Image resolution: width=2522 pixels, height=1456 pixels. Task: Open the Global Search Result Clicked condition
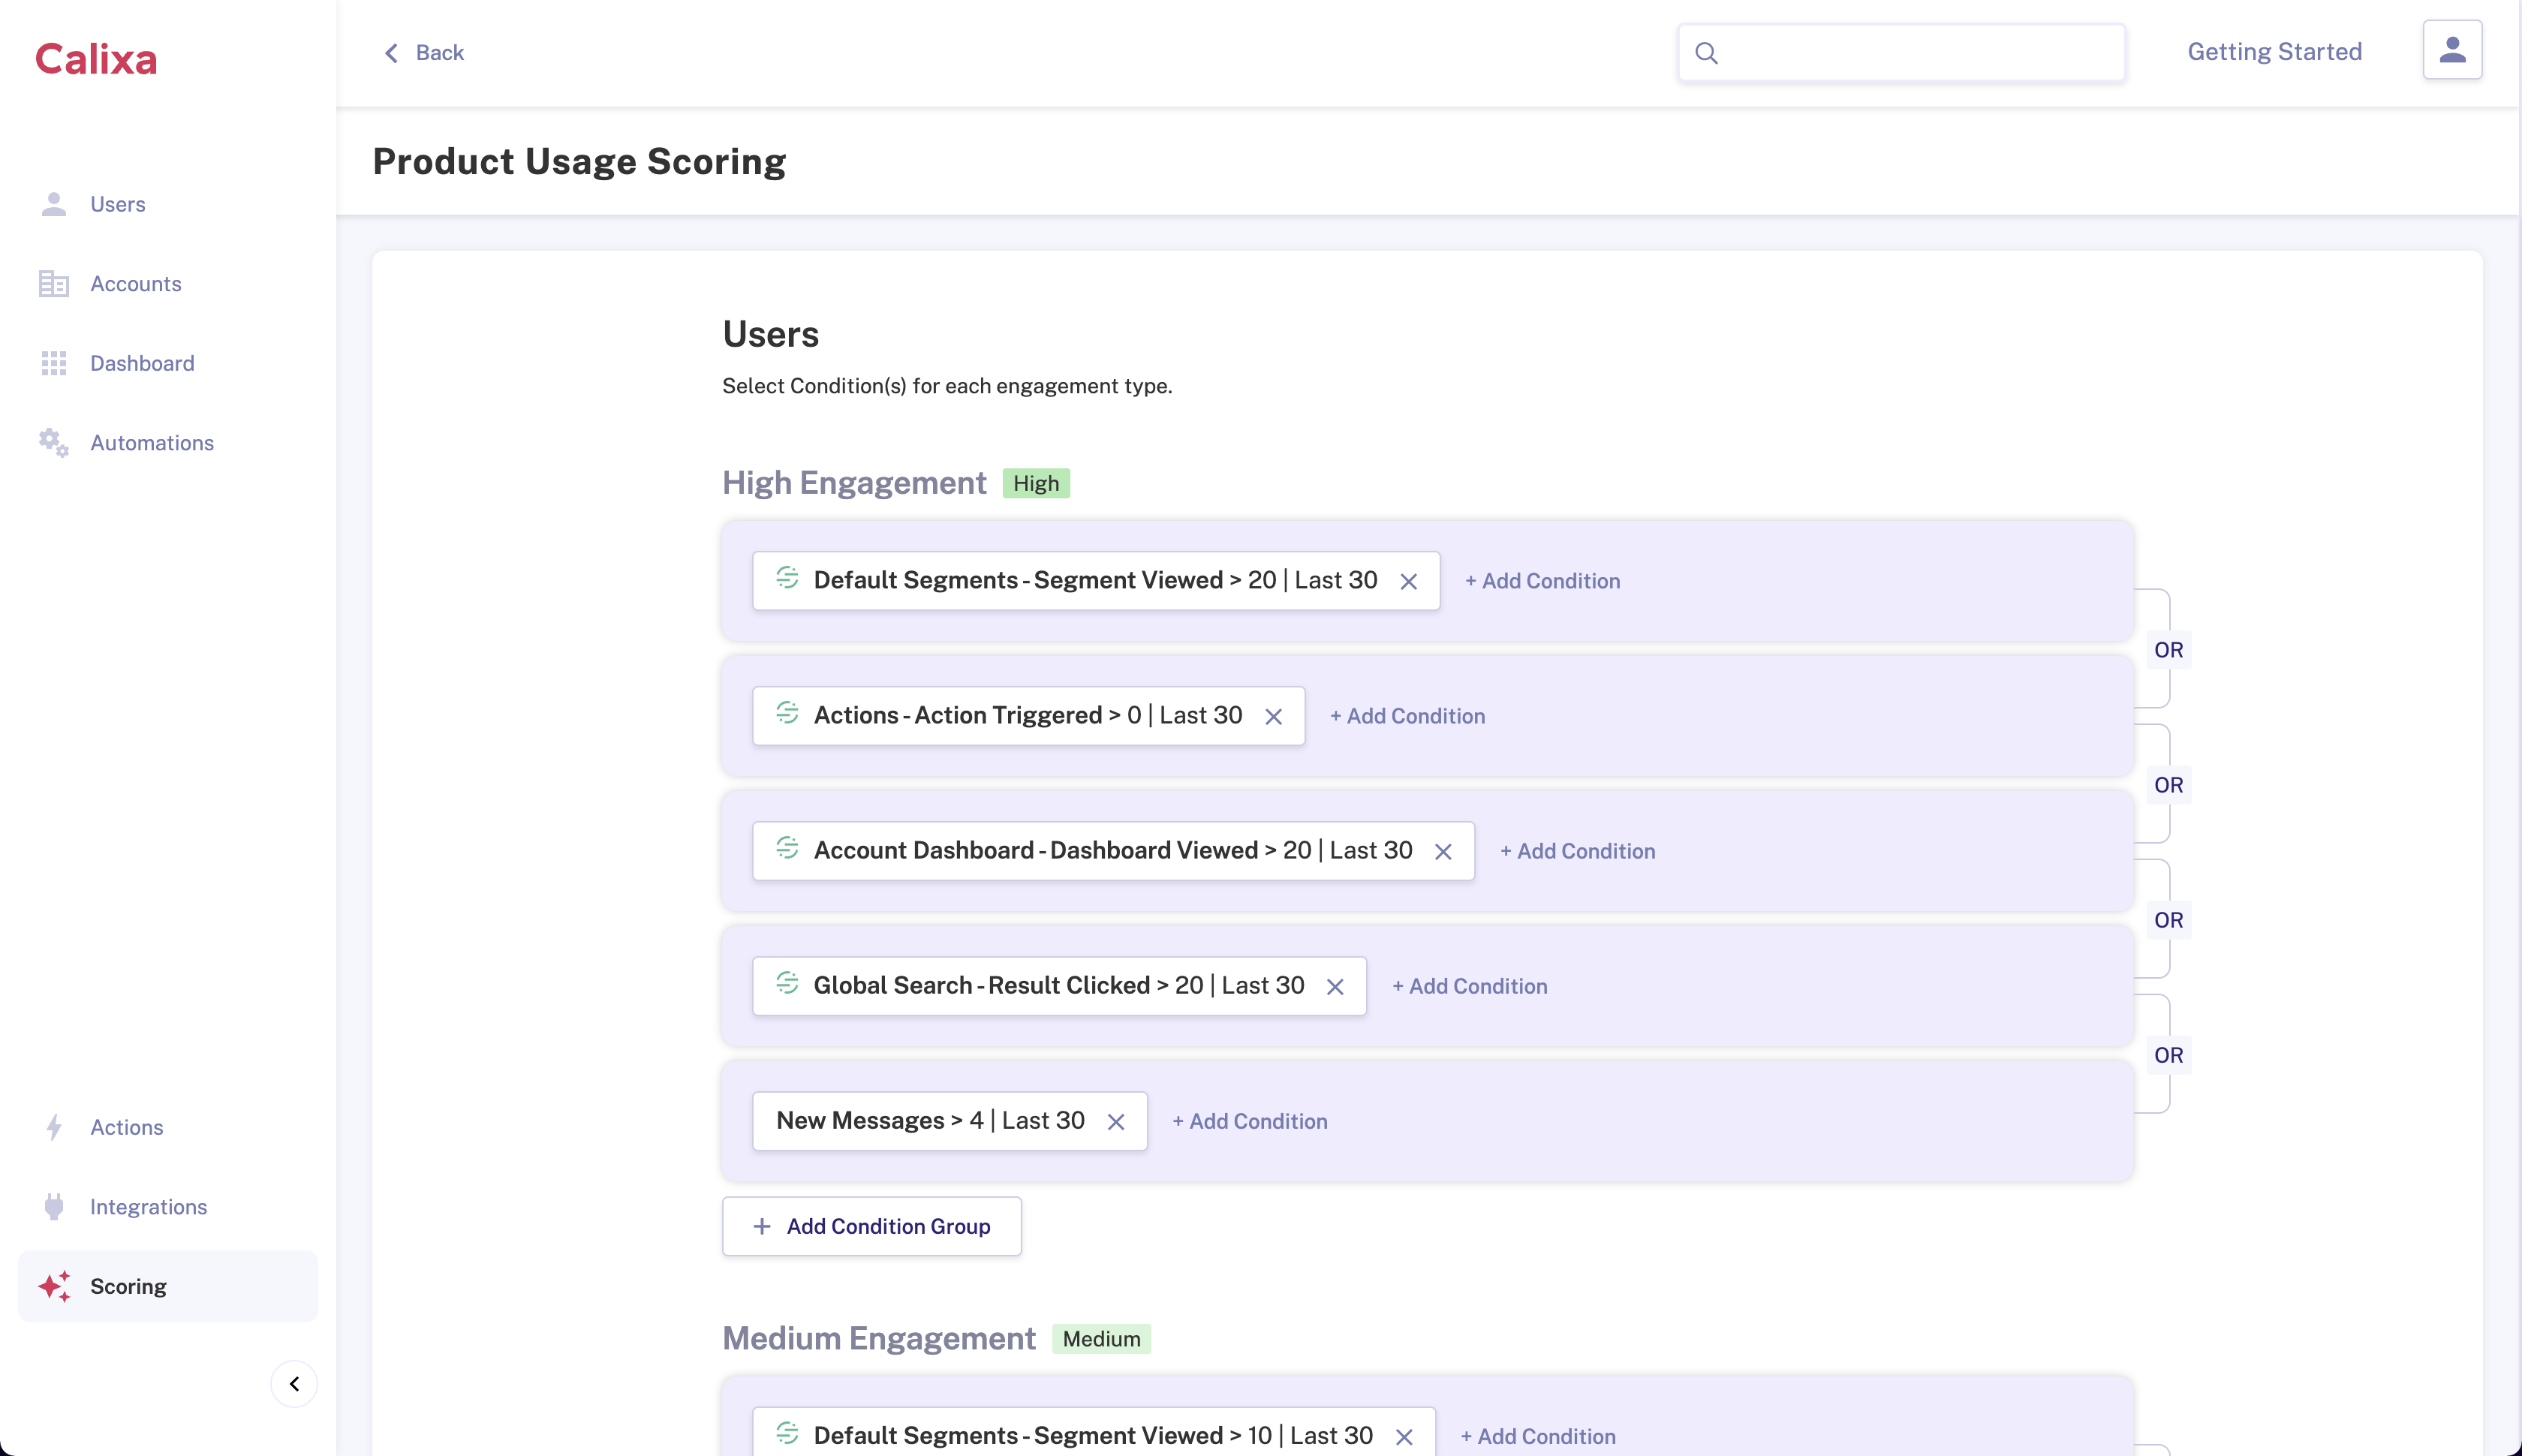click(x=1058, y=985)
